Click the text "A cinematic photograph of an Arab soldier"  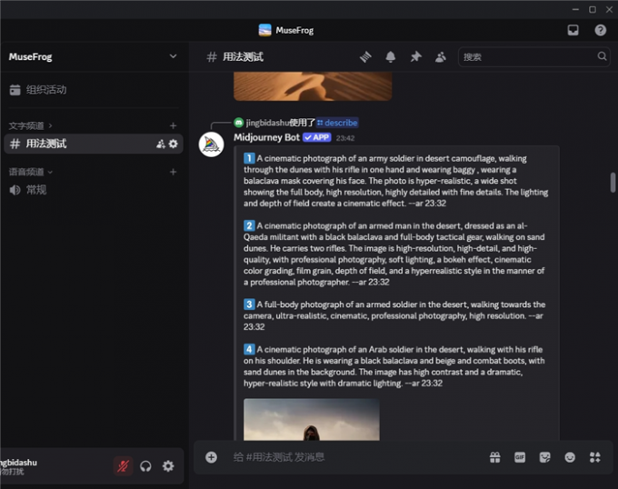(x=335, y=350)
